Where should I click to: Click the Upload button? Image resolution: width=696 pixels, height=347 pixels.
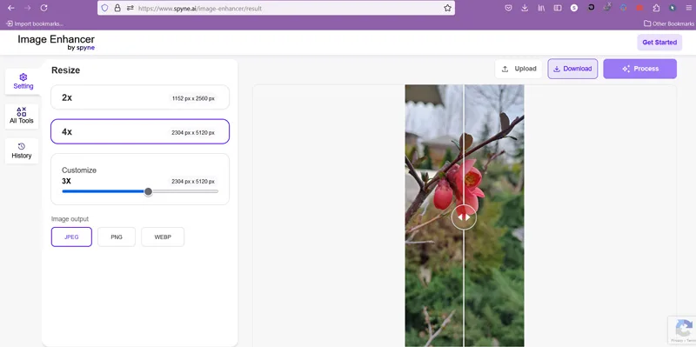tap(519, 69)
